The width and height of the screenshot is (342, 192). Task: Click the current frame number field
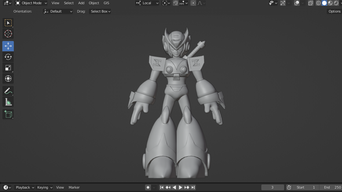[x=272, y=187]
